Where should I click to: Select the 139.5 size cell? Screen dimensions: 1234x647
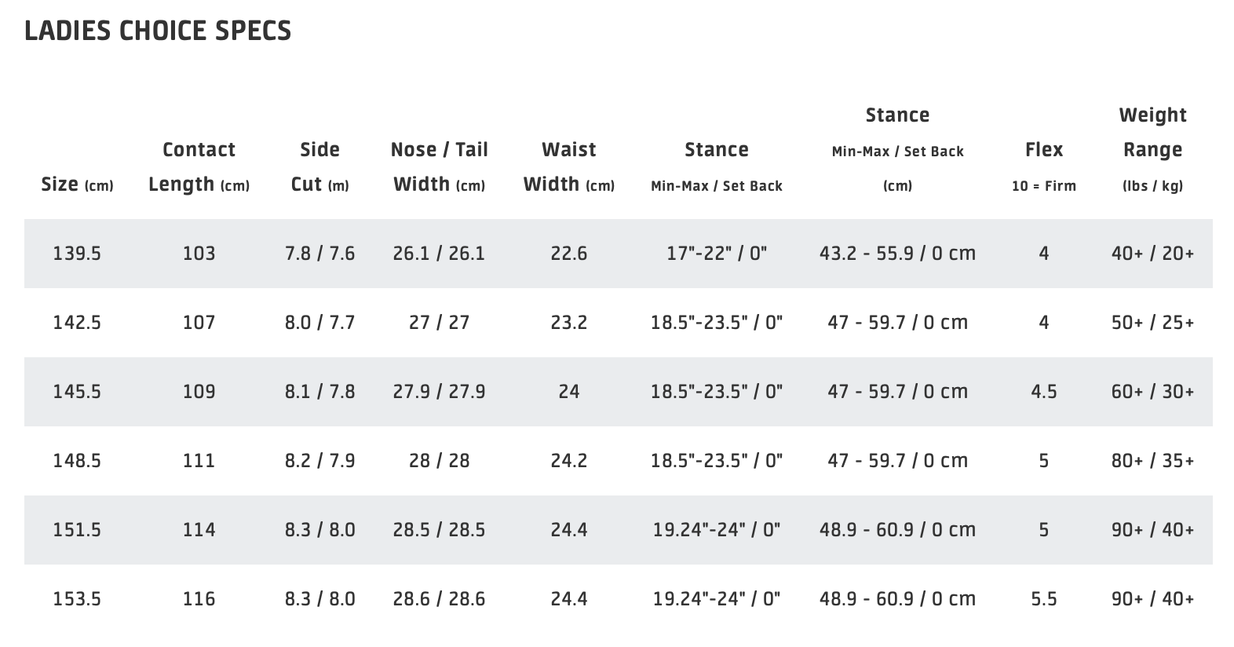[x=77, y=254]
